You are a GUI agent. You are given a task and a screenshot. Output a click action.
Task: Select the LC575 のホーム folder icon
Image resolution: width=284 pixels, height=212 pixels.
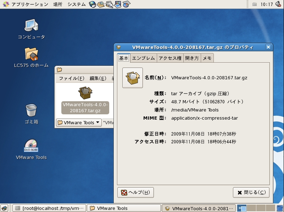pyautogui.click(x=31, y=57)
